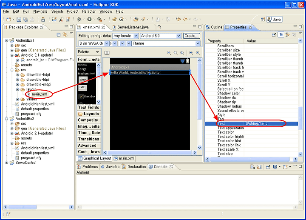This screenshot has height=220, width=306.
Task: Open the Any locale dropdown
Action: pos(136,36)
